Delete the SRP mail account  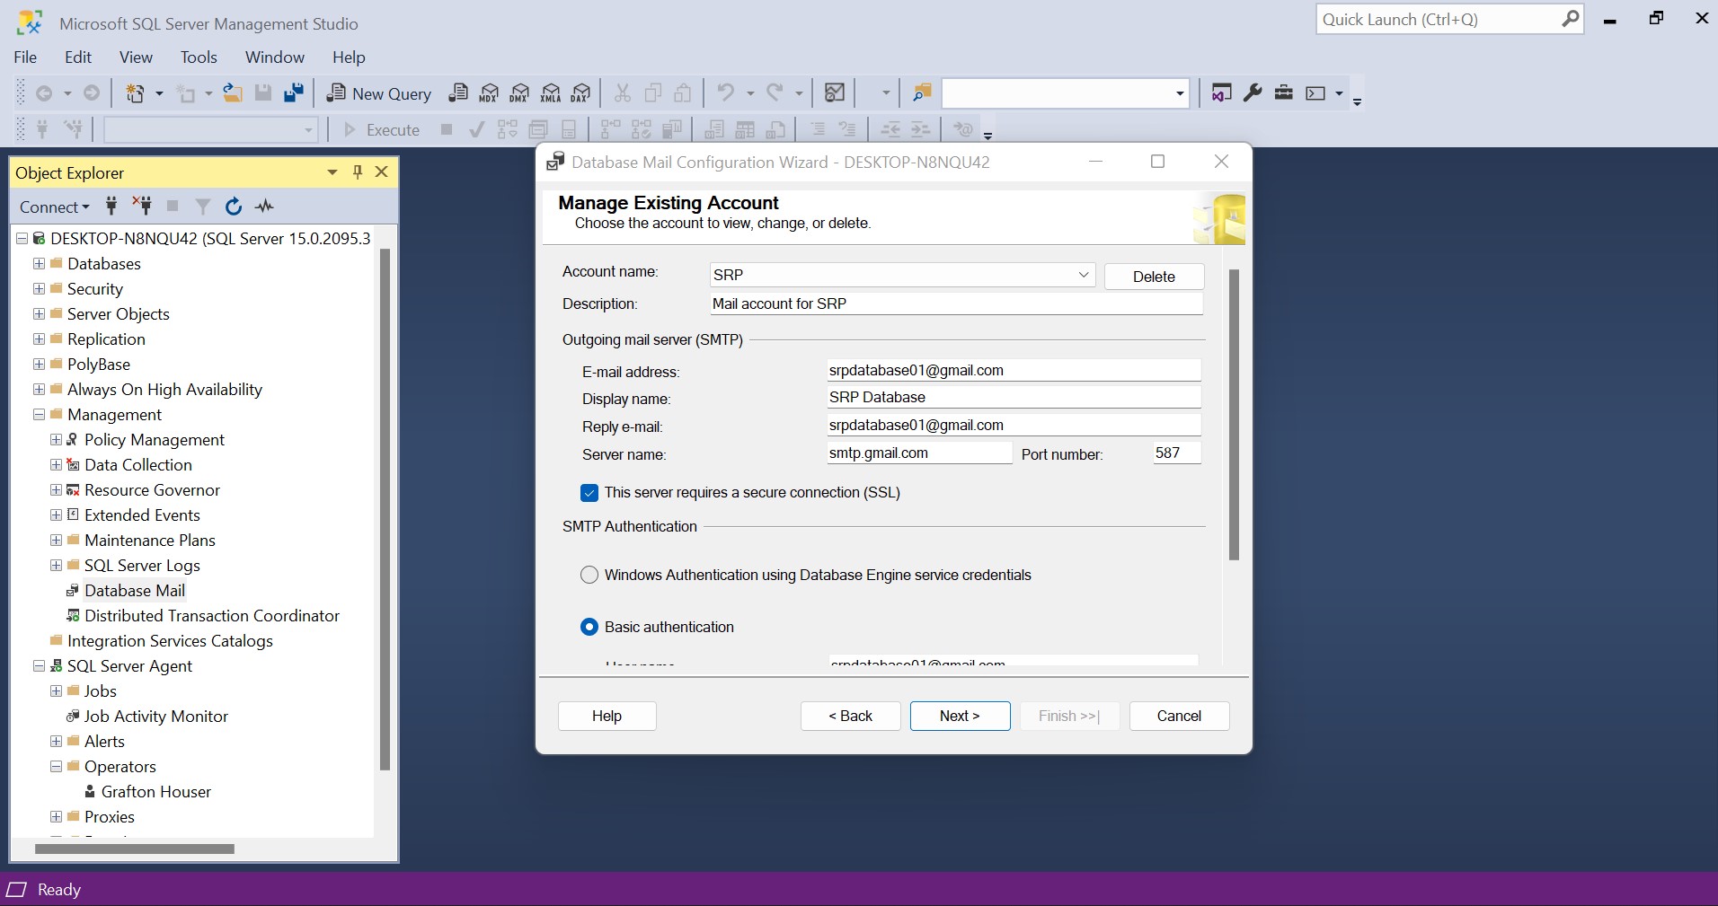pos(1154,277)
